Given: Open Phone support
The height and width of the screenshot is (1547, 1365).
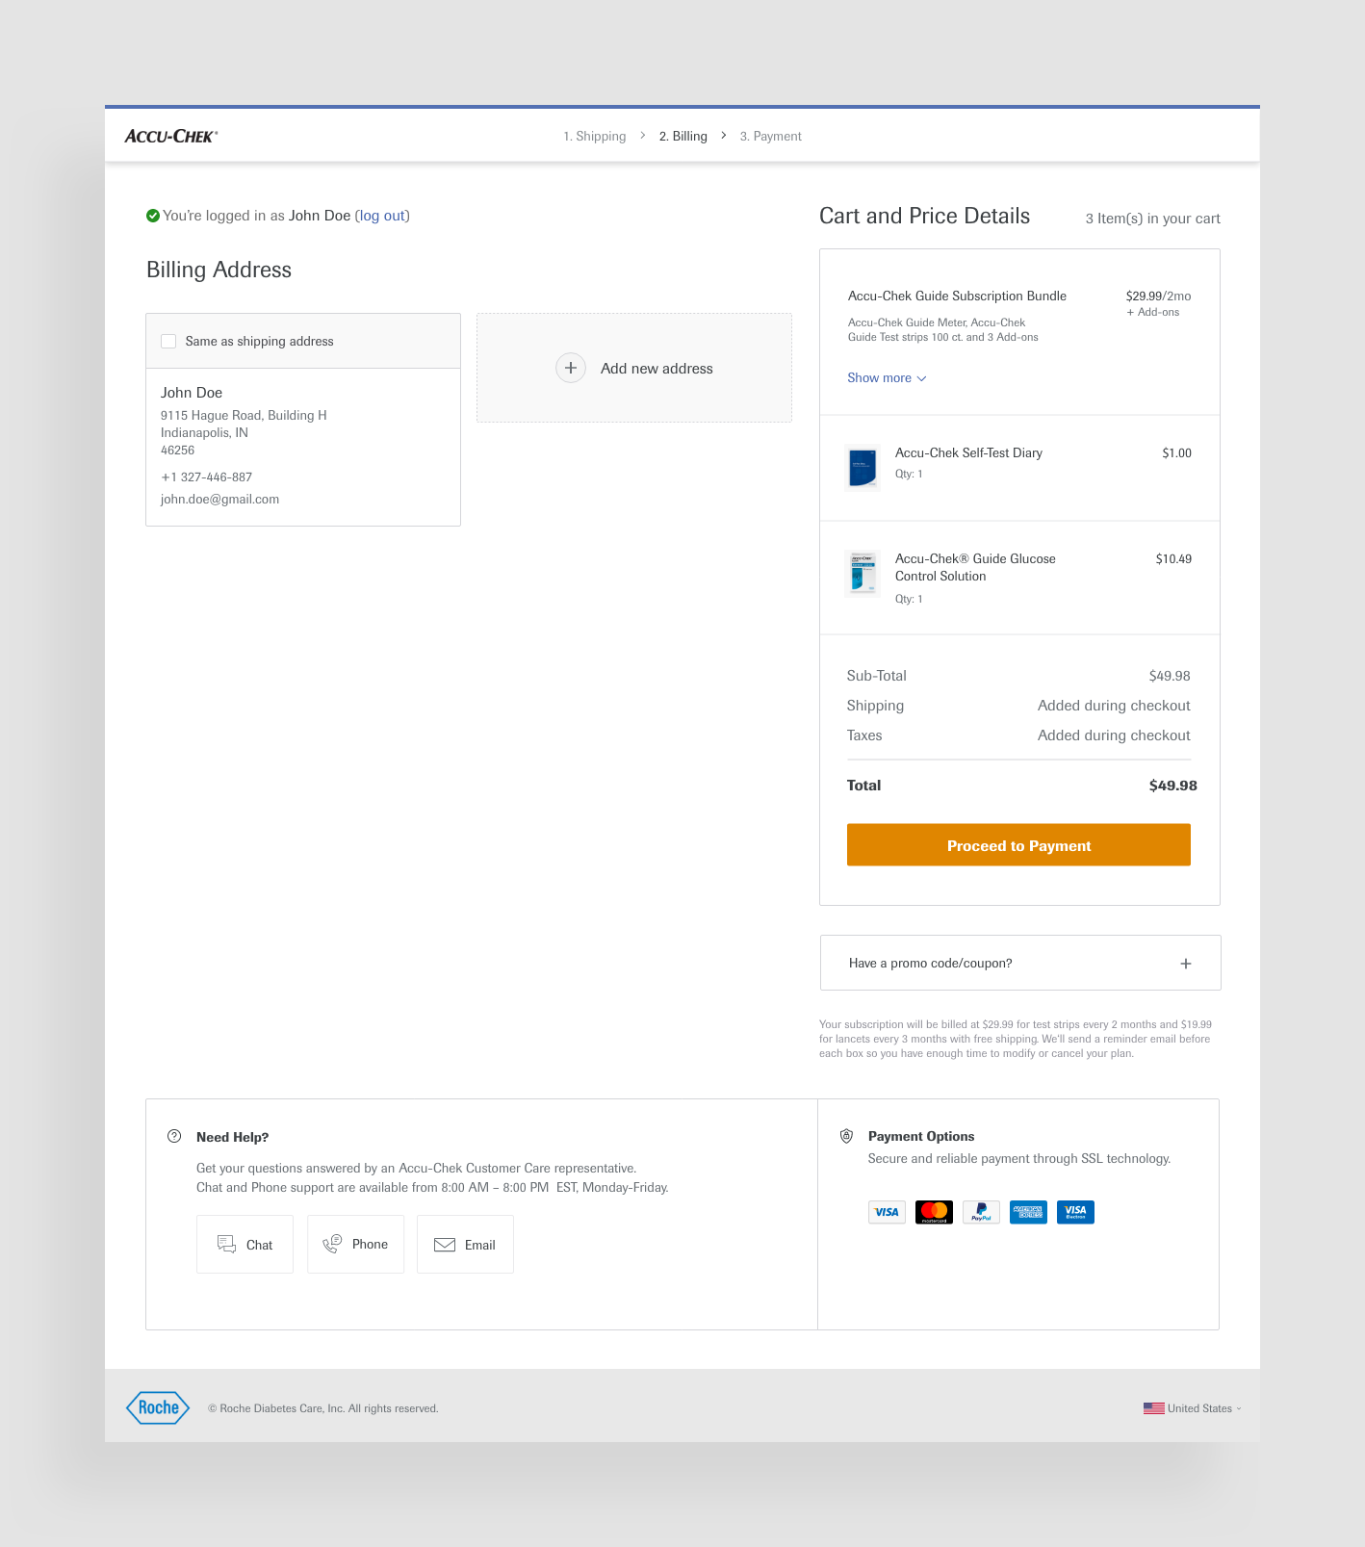Looking at the screenshot, I should coord(355,1245).
